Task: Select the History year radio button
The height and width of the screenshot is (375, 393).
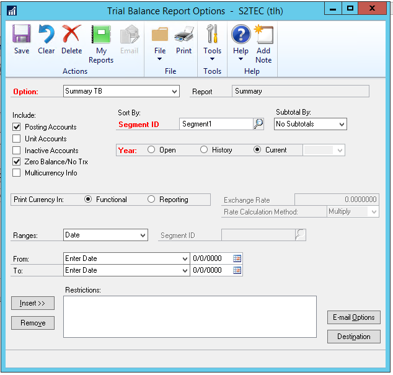Action: click(204, 150)
